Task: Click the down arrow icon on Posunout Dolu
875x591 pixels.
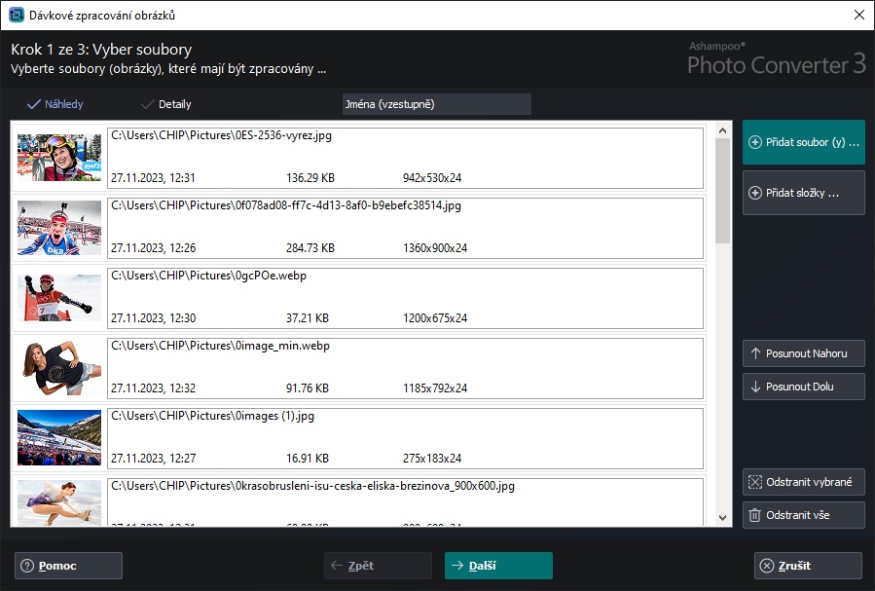Action: pos(755,387)
